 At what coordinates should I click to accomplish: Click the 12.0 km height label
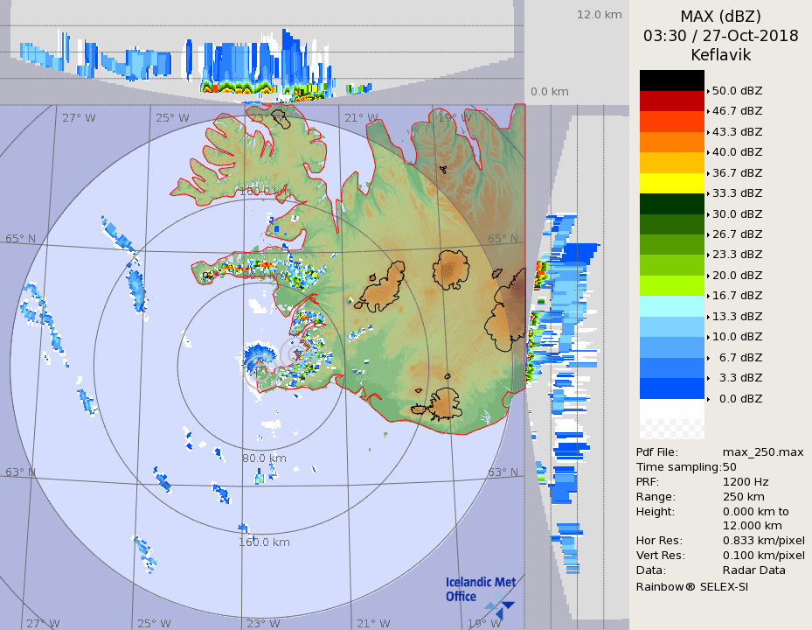(x=599, y=14)
